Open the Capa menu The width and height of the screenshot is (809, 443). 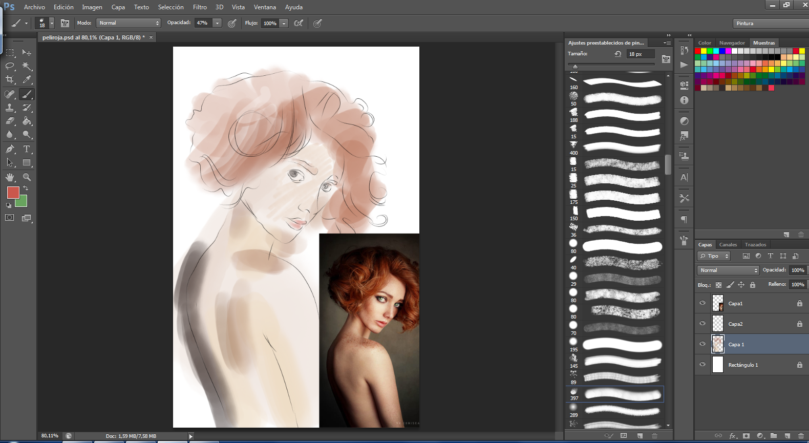click(118, 7)
